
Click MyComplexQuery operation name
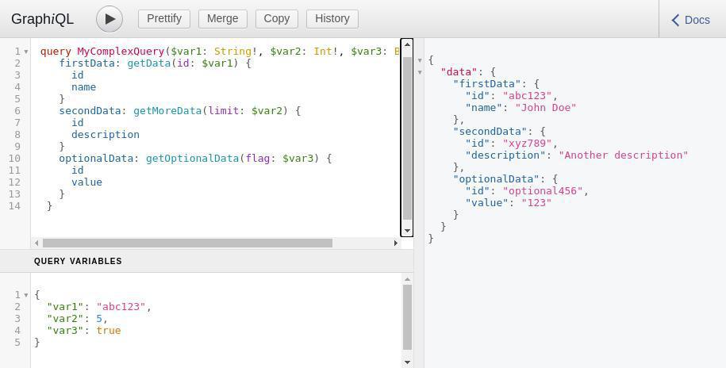(x=121, y=52)
